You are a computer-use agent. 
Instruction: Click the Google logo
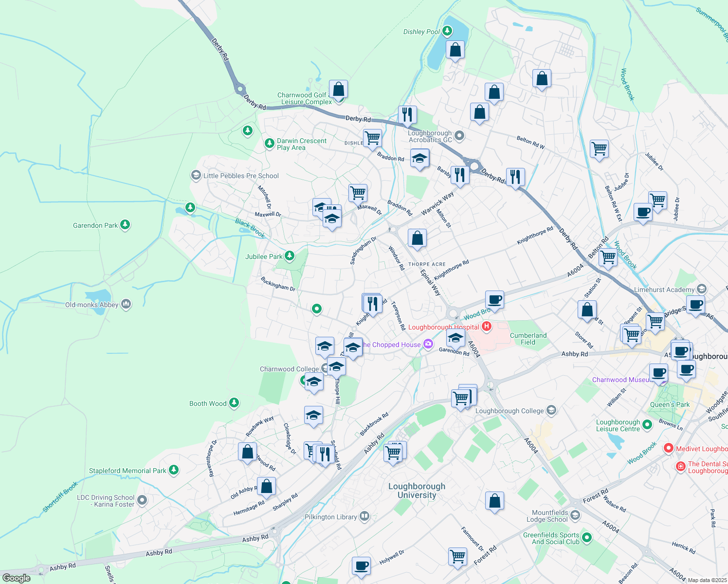point(17,578)
